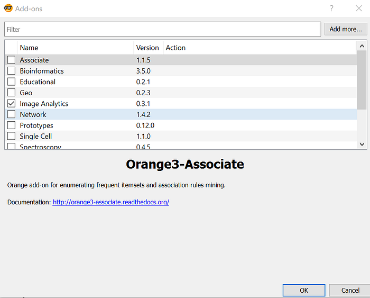This screenshot has width=370, height=298.
Task: Click version 3.5.0 of Bioinformatics
Action: point(143,71)
